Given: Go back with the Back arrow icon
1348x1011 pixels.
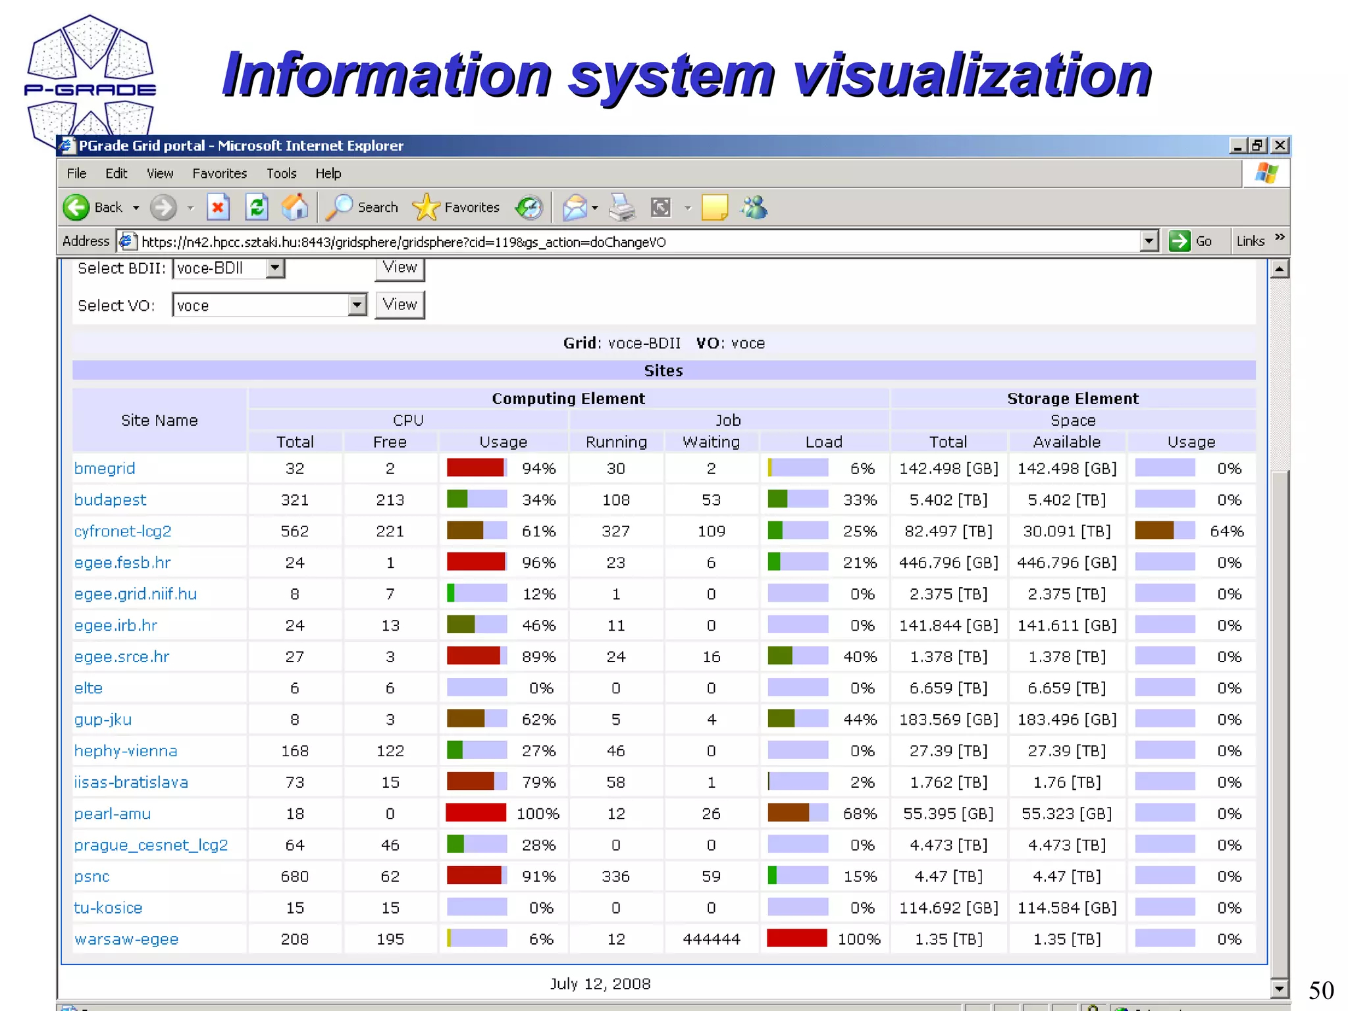Looking at the screenshot, I should [76, 207].
